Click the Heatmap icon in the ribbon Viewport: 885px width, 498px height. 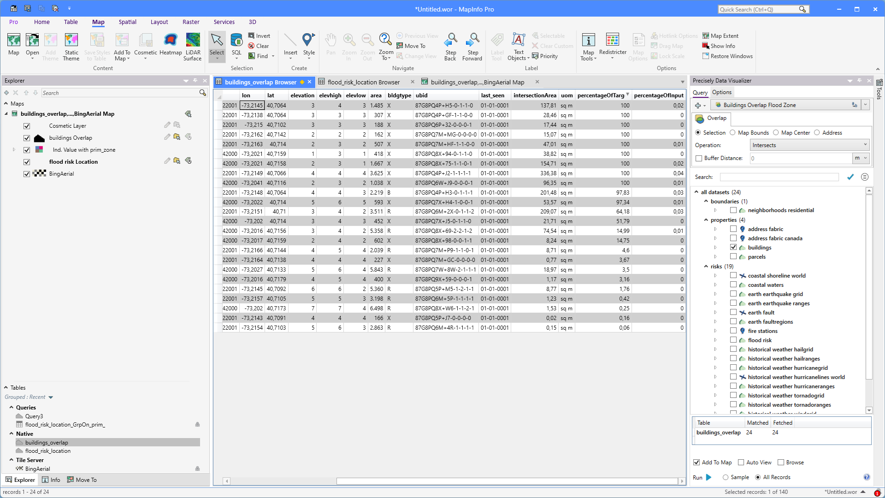coord(171,41)
